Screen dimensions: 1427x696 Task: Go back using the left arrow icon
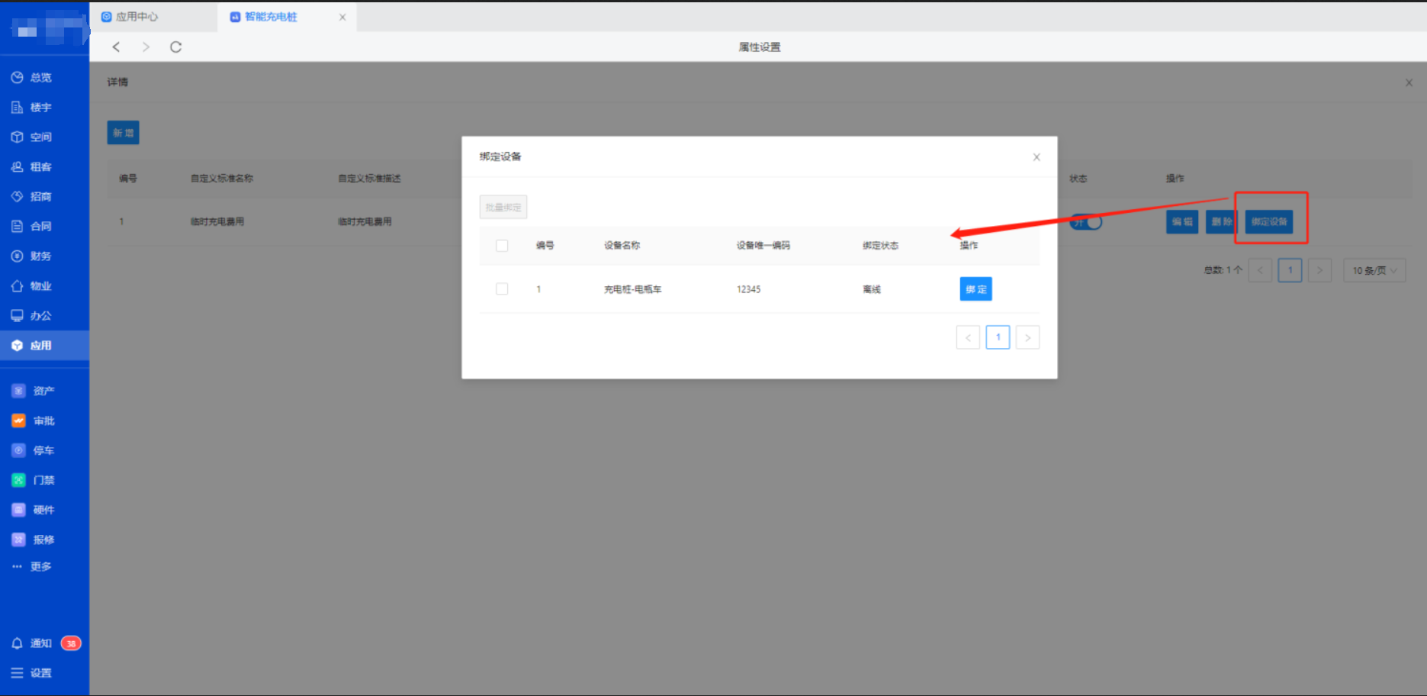click(x=116, y=47)
